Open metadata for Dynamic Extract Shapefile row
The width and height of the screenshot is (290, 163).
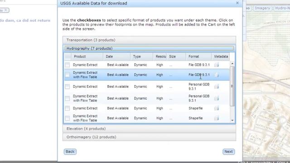(217, 108)
